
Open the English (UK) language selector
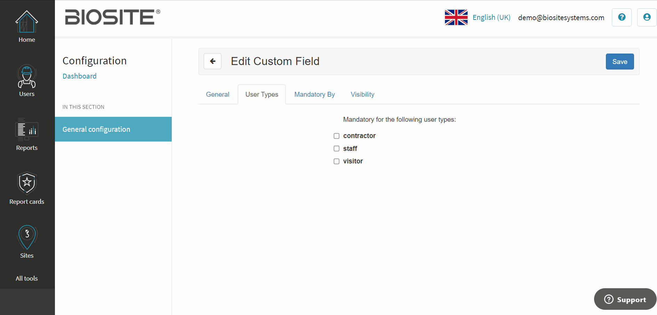coord(491,17)
